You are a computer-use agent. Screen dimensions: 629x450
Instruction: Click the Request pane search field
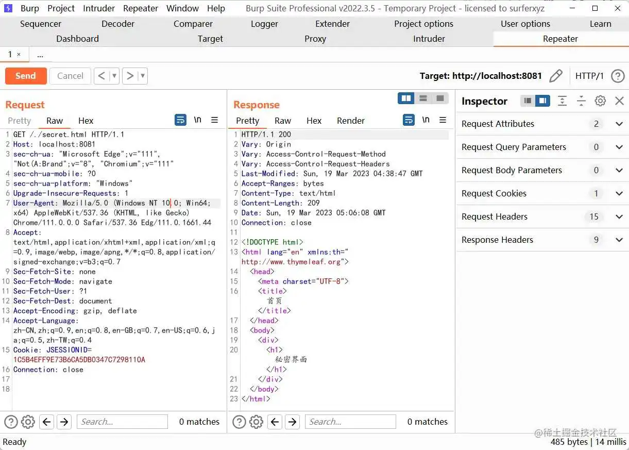click(122, 422)
